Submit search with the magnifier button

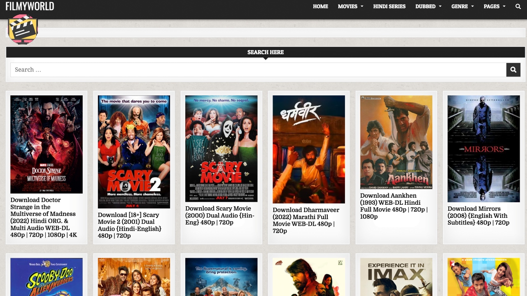click(x=513, y=69)
